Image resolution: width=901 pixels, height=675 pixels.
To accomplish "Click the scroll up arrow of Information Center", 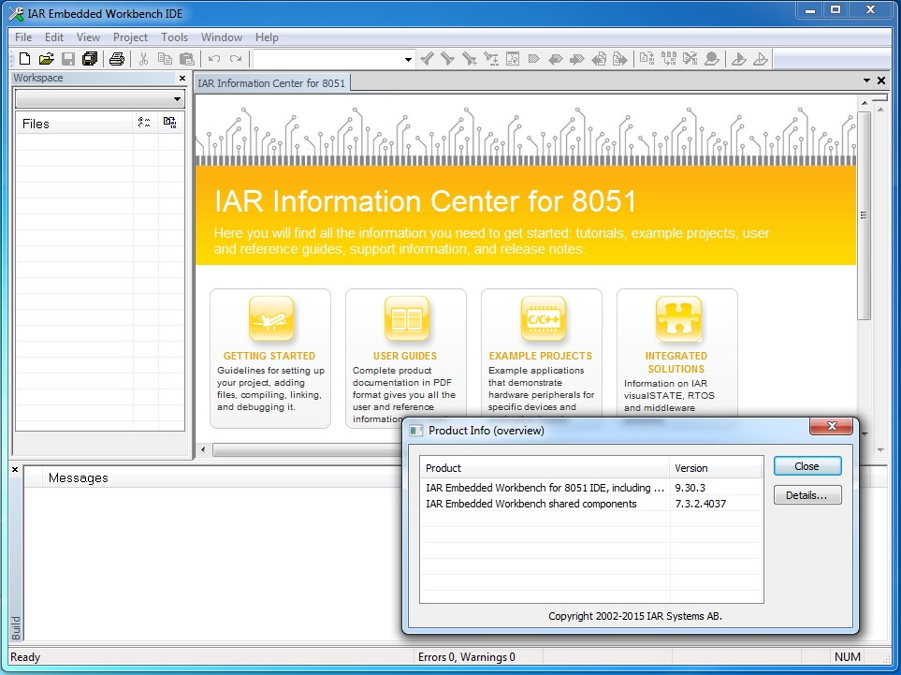I will click(x=864, y=103).
